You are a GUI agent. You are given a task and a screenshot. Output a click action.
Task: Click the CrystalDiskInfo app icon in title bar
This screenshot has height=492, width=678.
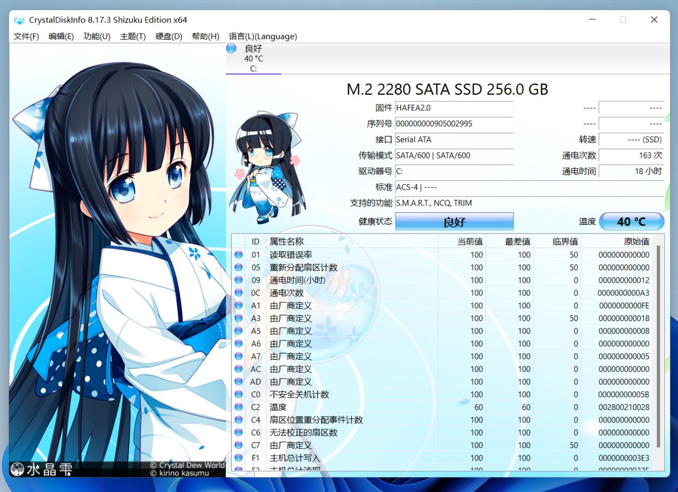(19, 20)
